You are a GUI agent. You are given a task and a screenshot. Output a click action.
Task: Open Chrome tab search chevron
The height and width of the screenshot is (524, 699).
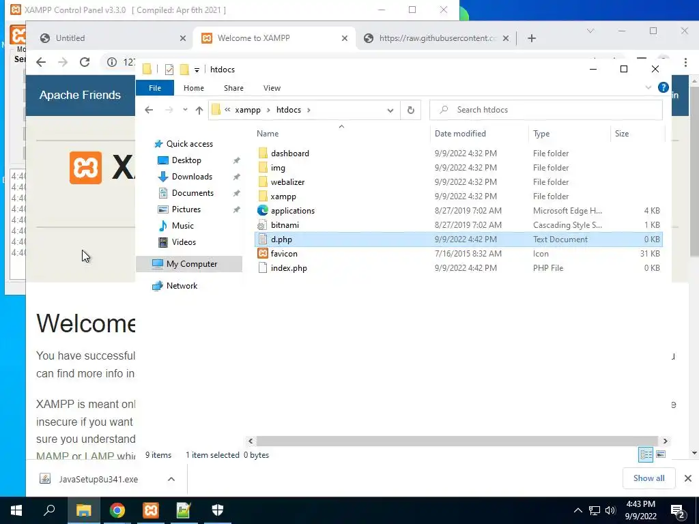tap(590, 31)
